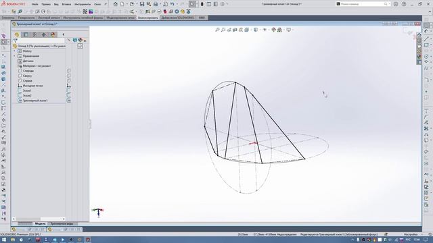Open the ConfigurationManager tab icon
This screenshot has height=243, width=433.
tap(35, 34)
